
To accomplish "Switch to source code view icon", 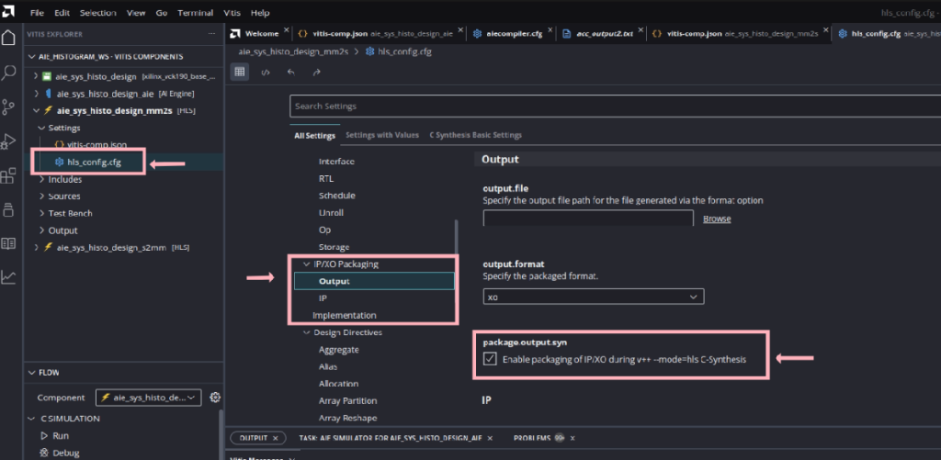I will 266,72.
